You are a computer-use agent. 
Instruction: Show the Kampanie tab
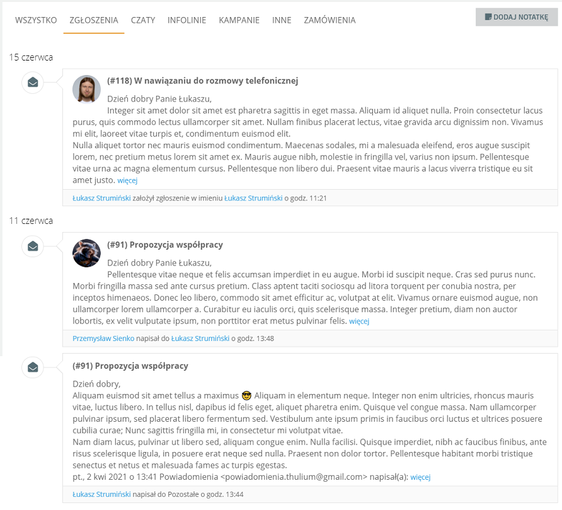pyautogui.click(x=239, y=20)
